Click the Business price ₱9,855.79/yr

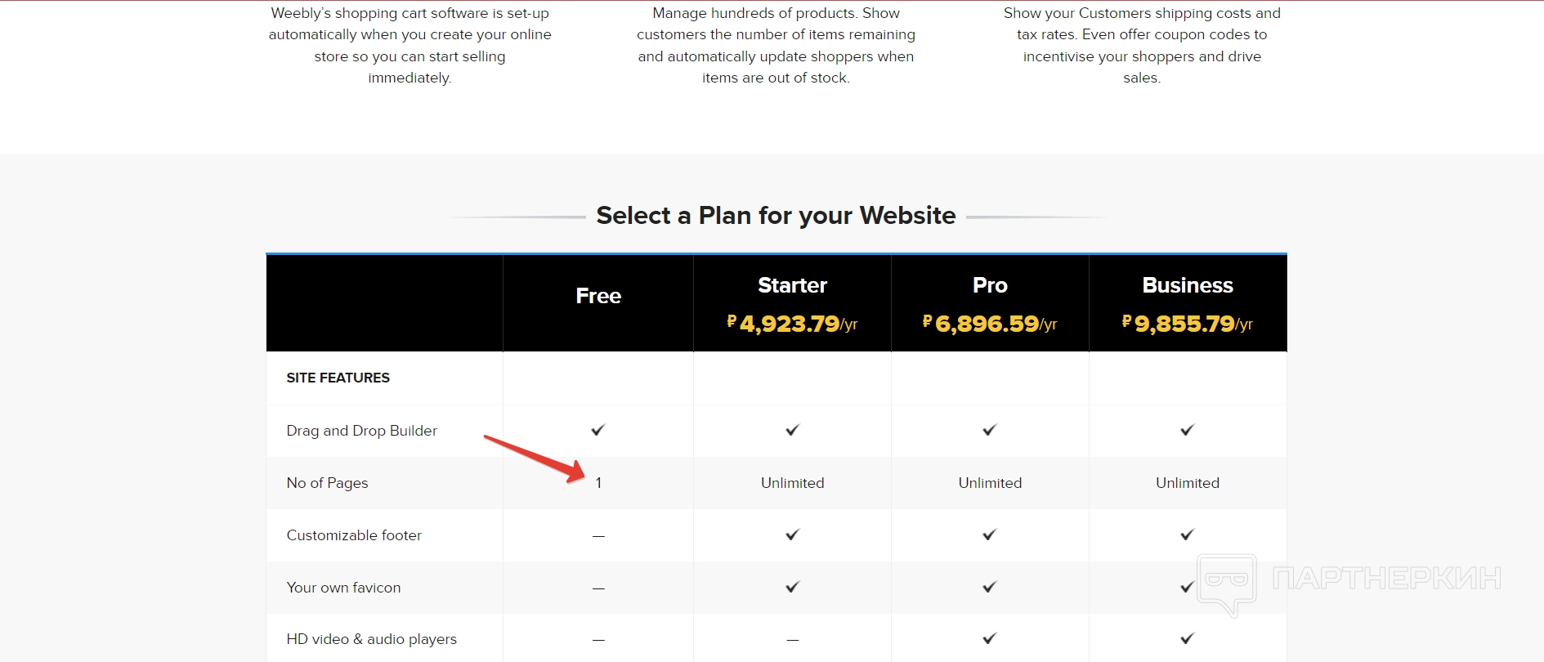click(1187, 324)
